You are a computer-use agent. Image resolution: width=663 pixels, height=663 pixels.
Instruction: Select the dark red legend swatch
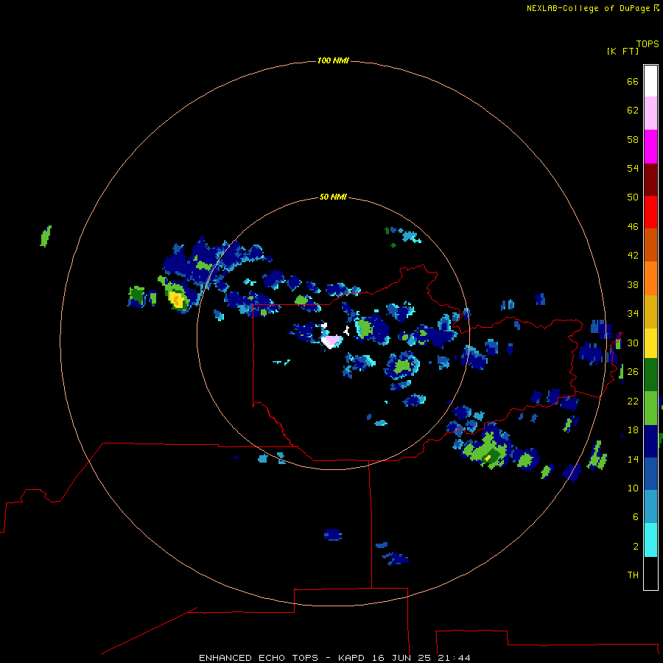(x=650, y=179)
